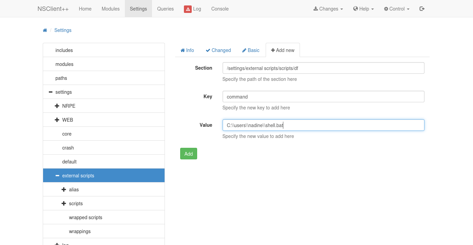Image resolution: width=473 pixels, height=245 pixels.
Task: Click 'Specify the new value to add here'
Action: pyautogui.click(x=258, y=136)
